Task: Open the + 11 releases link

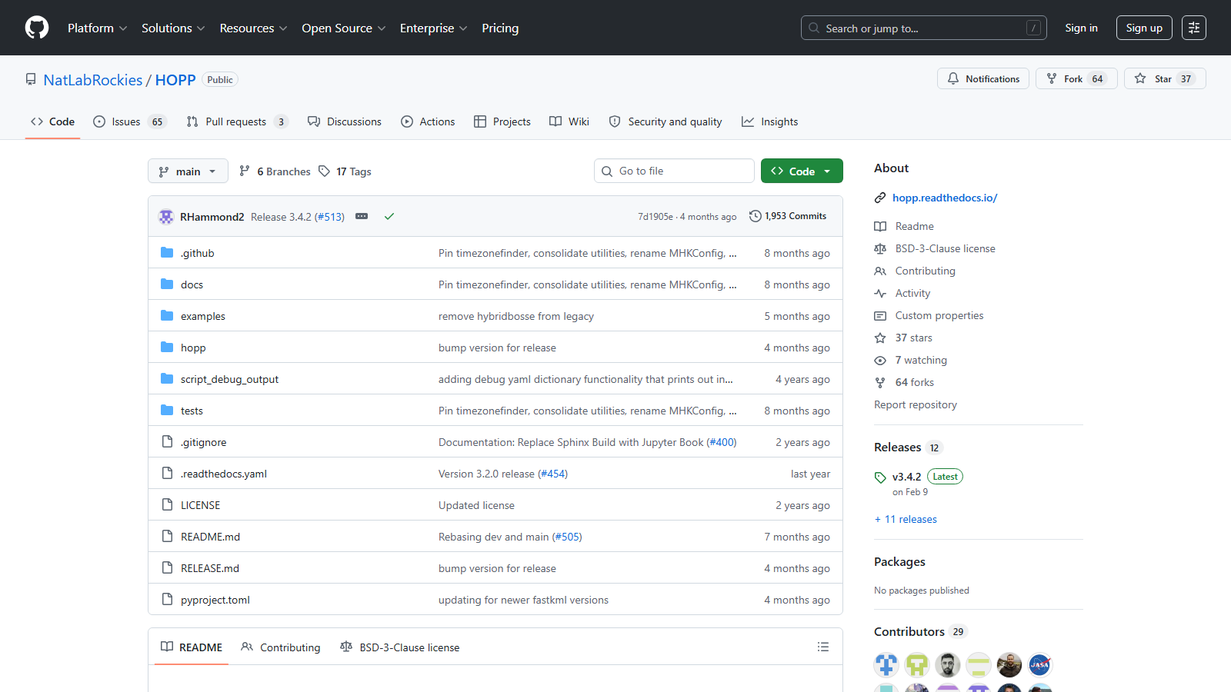Action: (x=906, y=520)
